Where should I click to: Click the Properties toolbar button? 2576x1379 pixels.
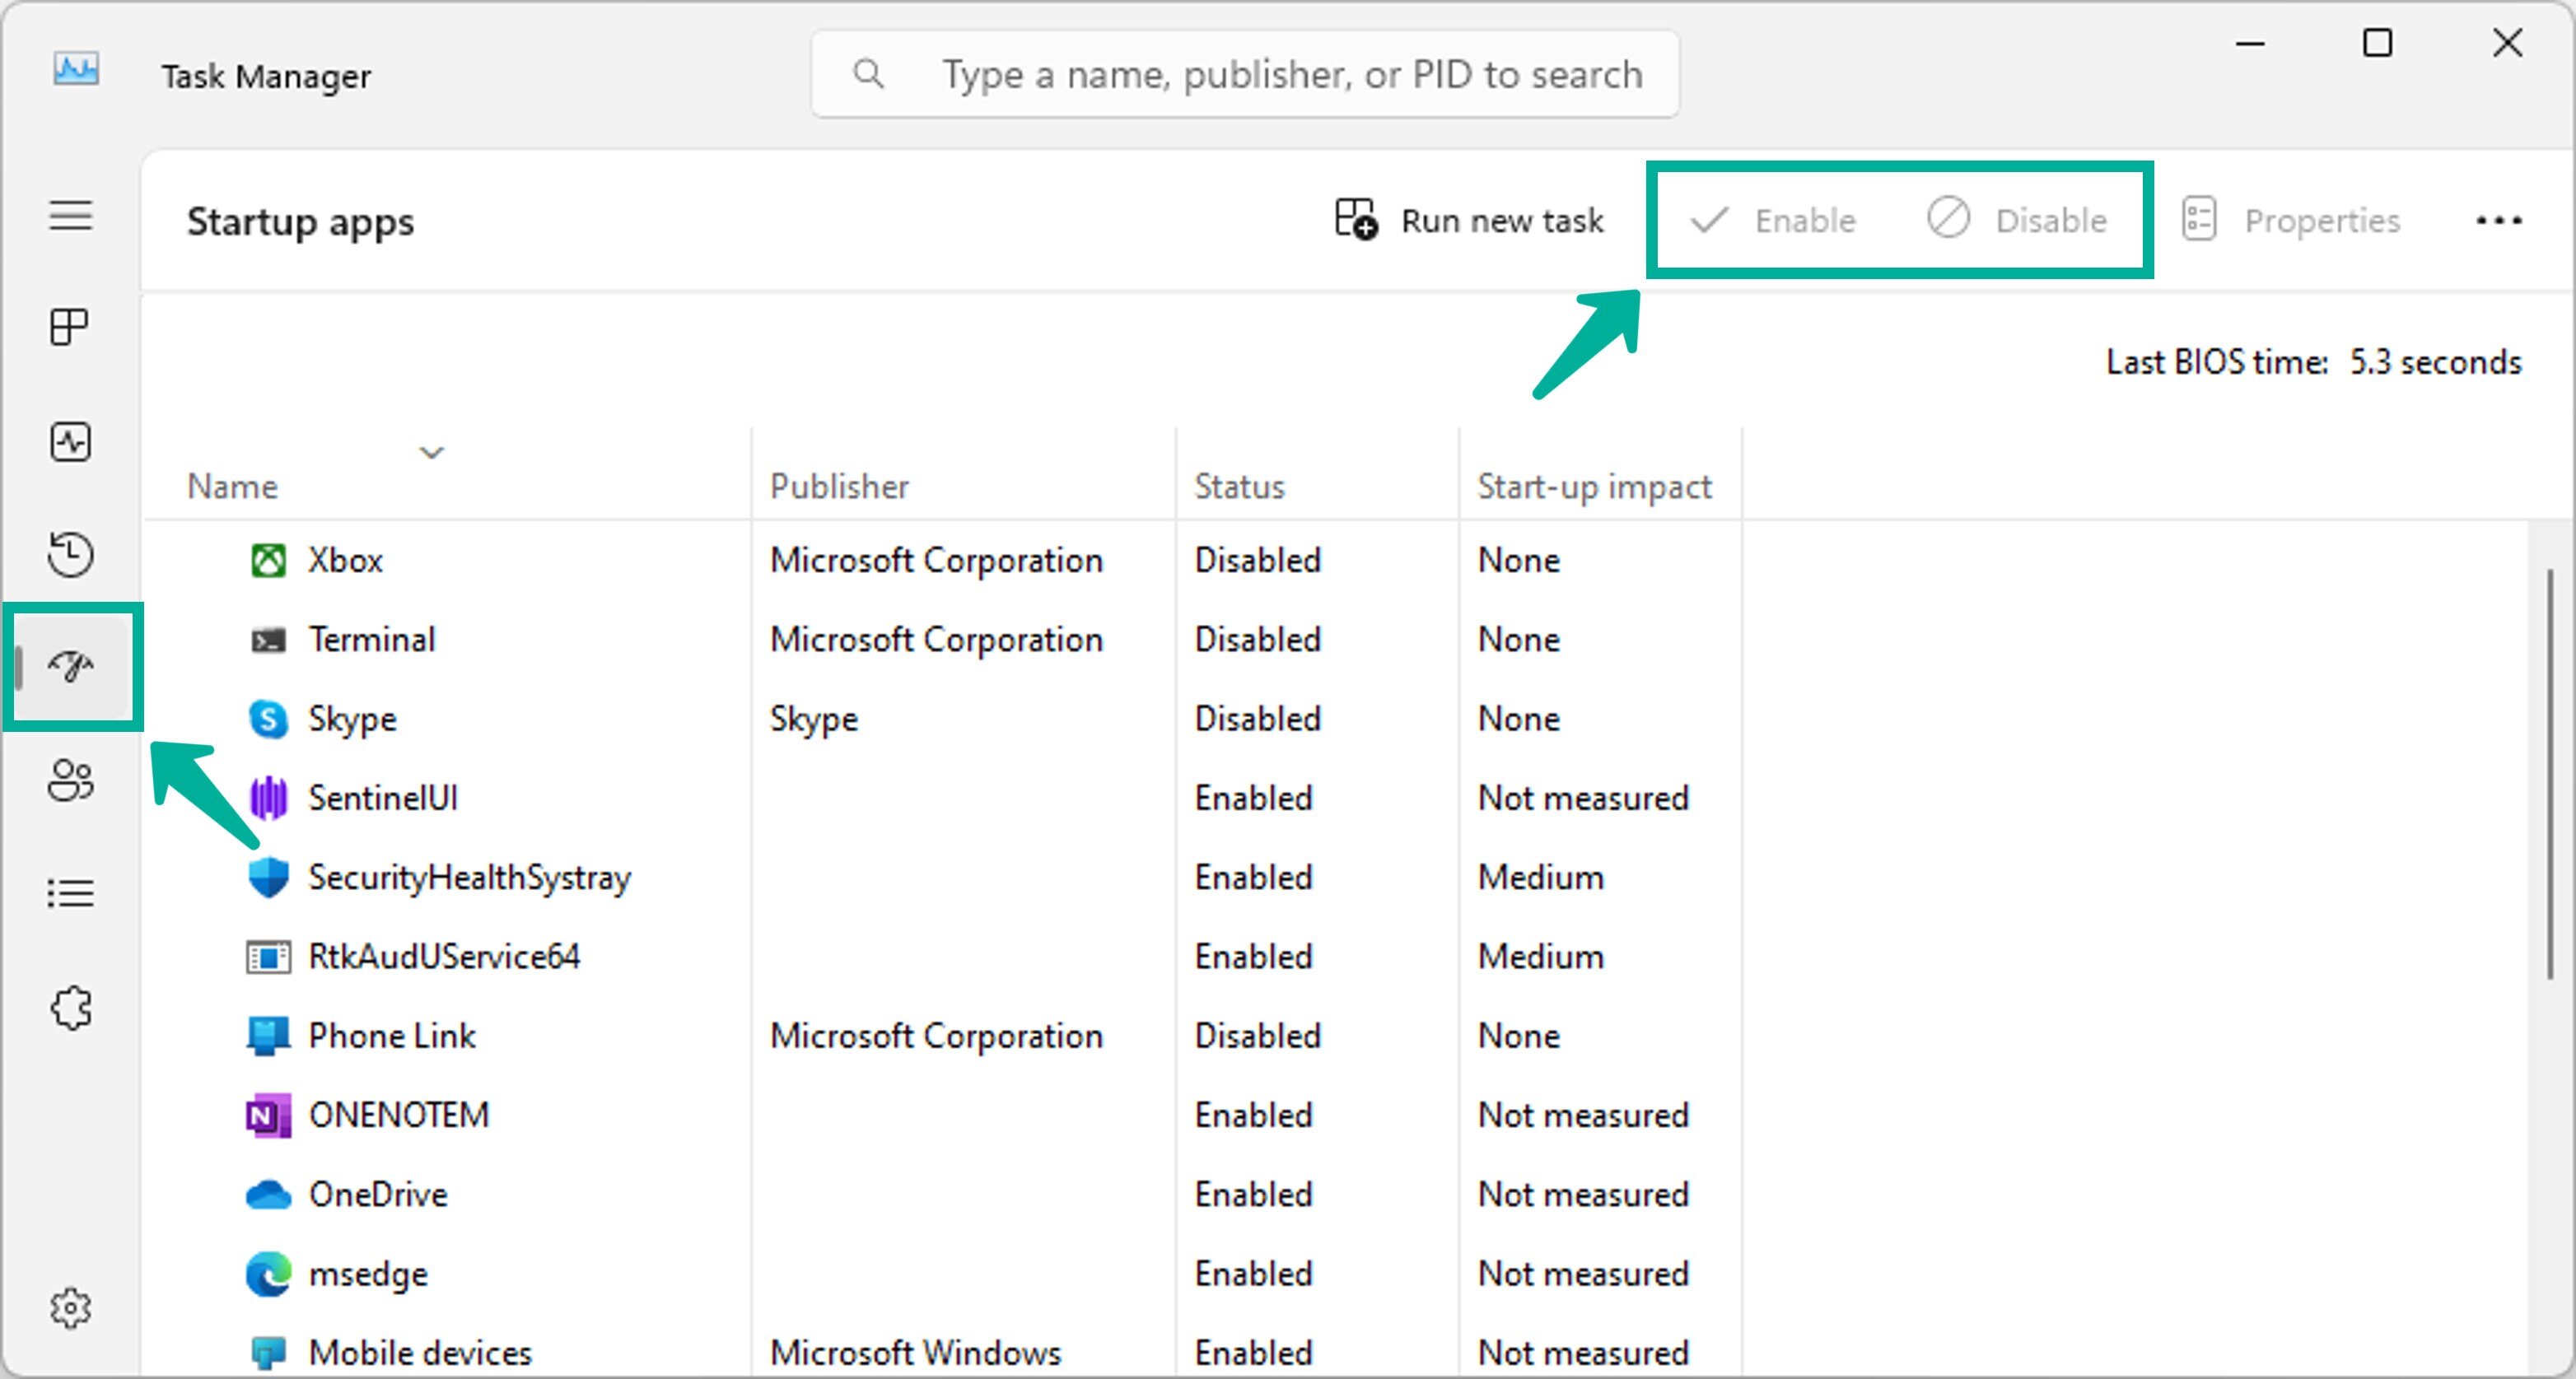click(2291, 220)
